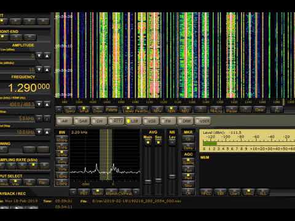
Task: Click the Pause button in spectrum toolbar
Action: pyautogui.click(x=232, y=110)
